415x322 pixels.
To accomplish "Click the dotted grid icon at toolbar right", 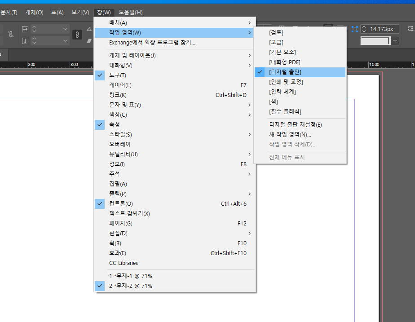I will click(x=411, y=29).
